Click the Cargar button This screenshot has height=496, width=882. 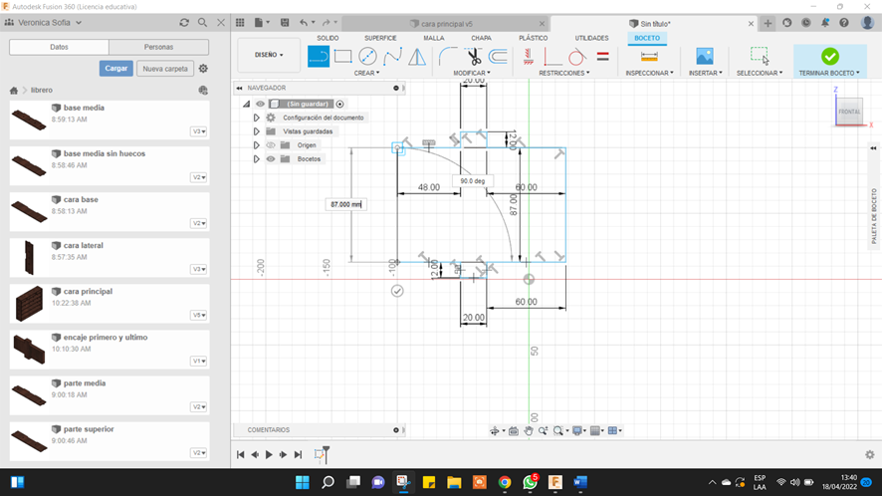115,69
